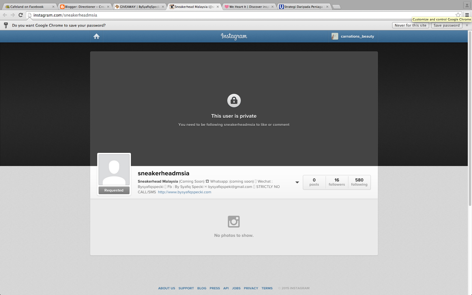
Task: Click the sneakerheadmsia username heading
Action: click(x=163, y=173)
